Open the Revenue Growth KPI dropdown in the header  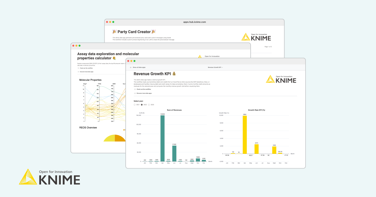click(x=216, y=67)
